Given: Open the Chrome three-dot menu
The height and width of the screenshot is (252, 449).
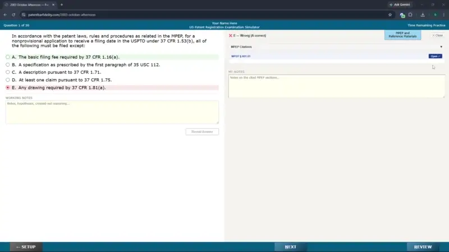Looking at the screenshot, I should 444,15.
